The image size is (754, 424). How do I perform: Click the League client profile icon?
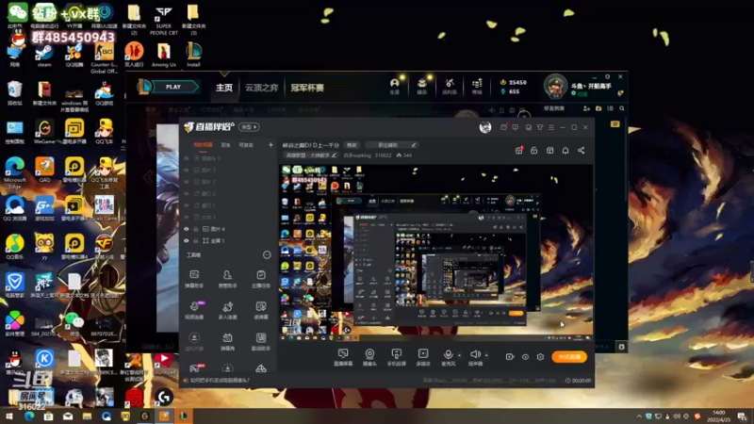394,86
